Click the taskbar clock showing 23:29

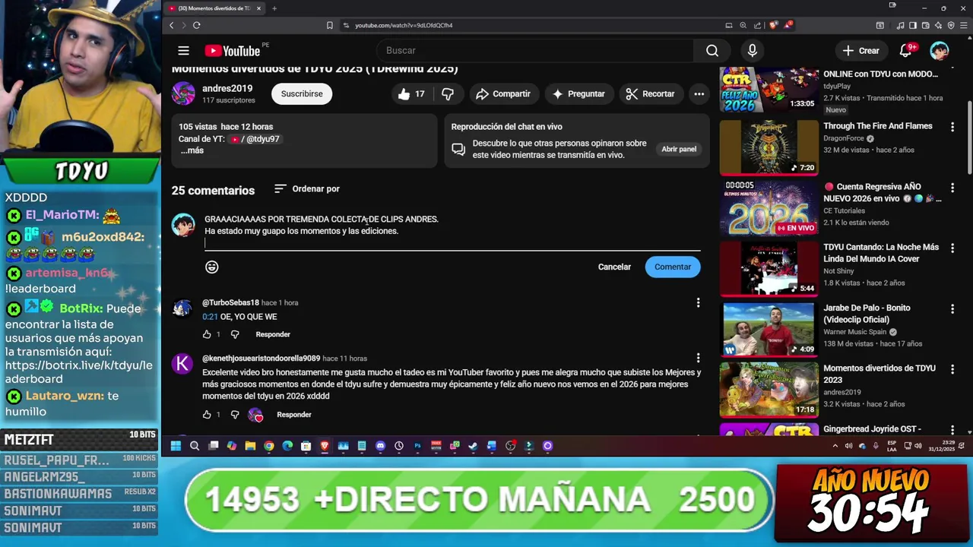pos(940,446)
